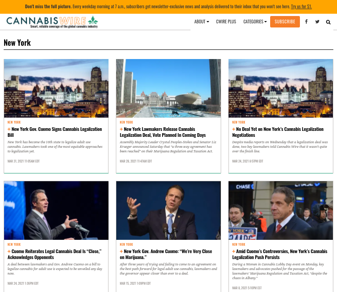
Task: Open 'Cuomo Reiterates Legal Cannabis Deal Is Close' article
Action: pyautogui.click(x=54, y=254)
